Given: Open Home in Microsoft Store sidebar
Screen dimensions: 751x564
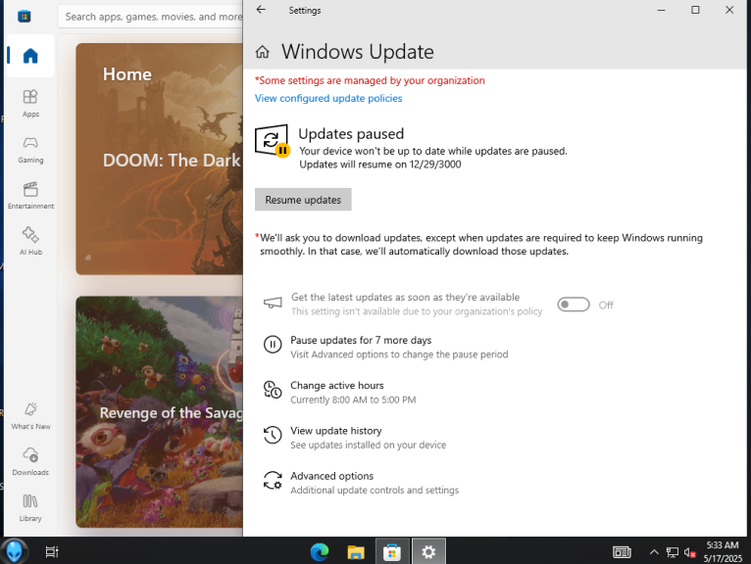Looking at the screenshot, I should pyautogui.click(x=30, y=56).
